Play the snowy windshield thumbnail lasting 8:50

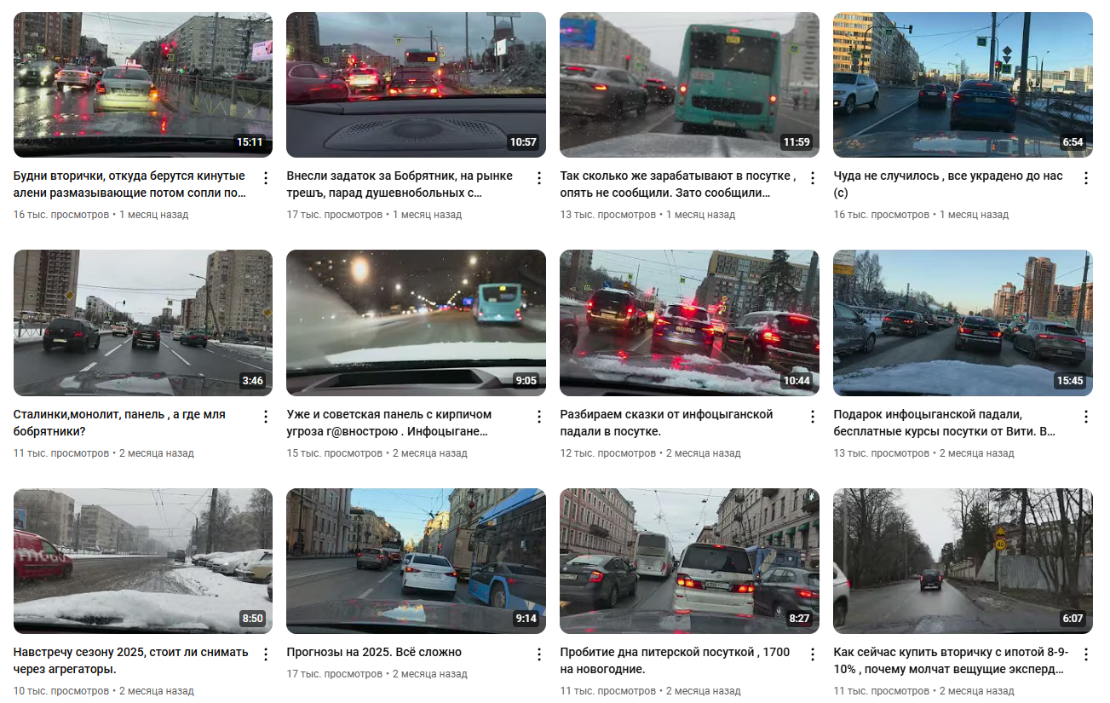tap(143, 561)
